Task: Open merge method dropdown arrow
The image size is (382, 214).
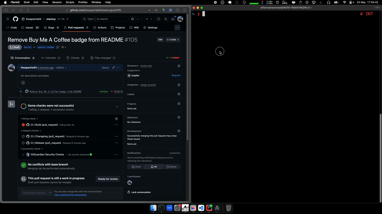Action: click(50, 193)
